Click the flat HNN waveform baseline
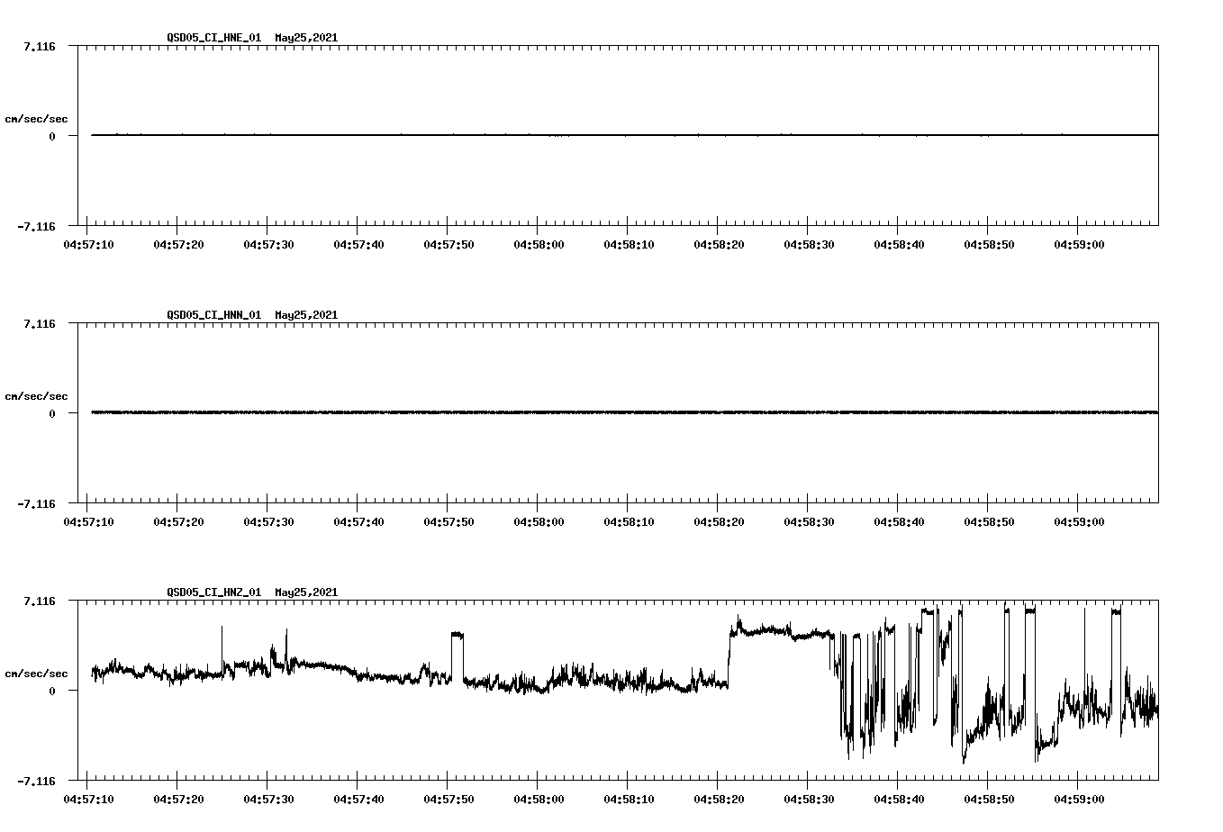Screen dimensions: 1223x832 pos(540,413)
